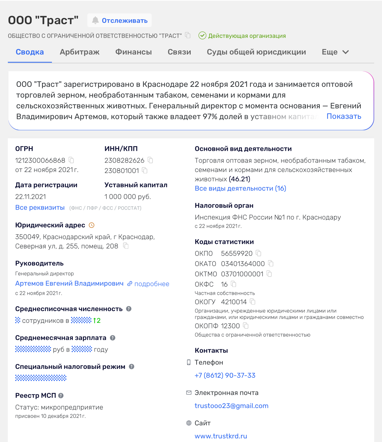Copy the OKATO code

271,263
